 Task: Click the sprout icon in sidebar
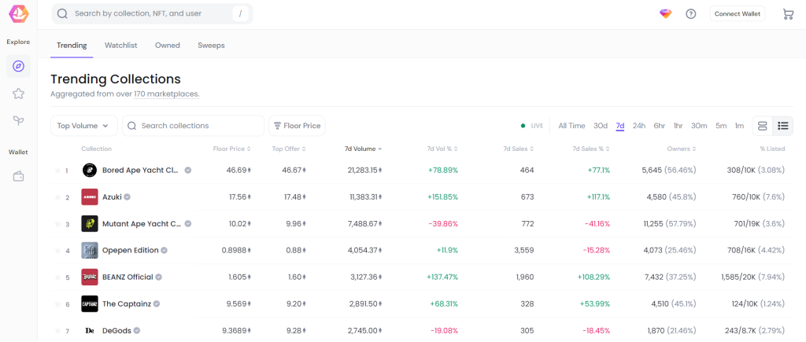18,120
